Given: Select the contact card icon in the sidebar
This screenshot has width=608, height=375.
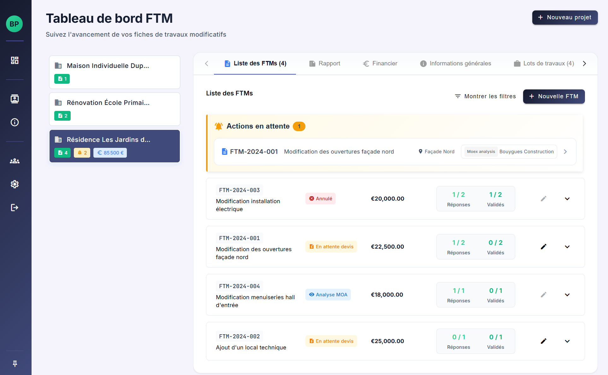Looking at the screenshot, I should pyautogui.click(x=15, y=99).
